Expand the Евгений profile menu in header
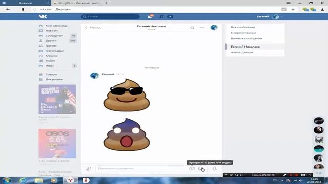 270,17
